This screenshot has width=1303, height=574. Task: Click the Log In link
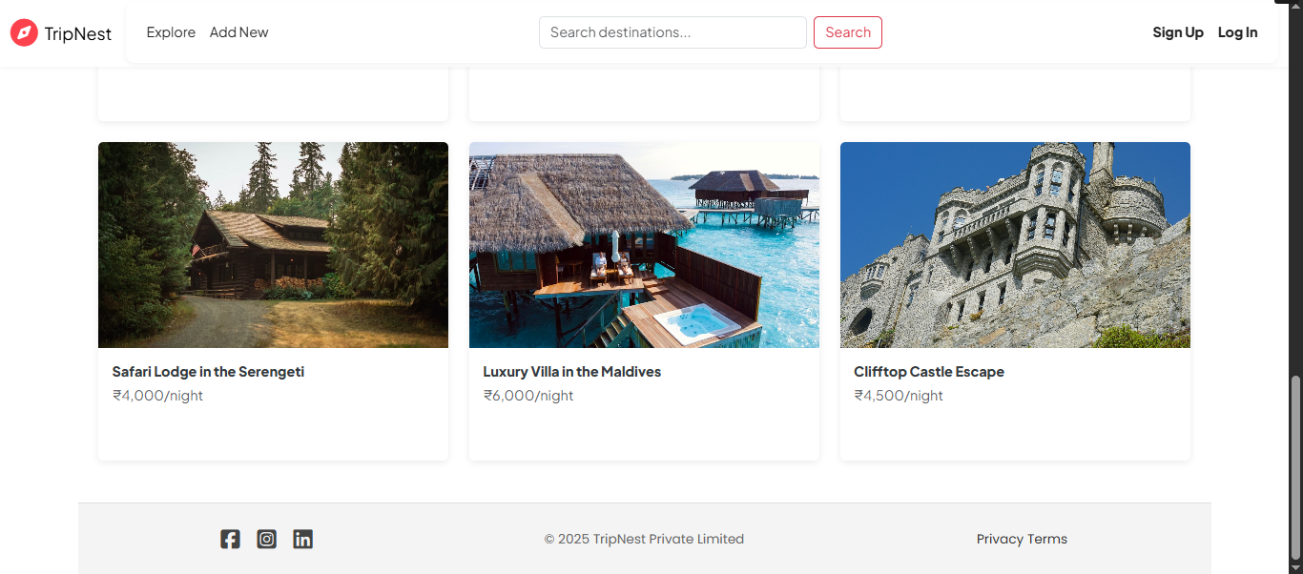(1237, 32)
